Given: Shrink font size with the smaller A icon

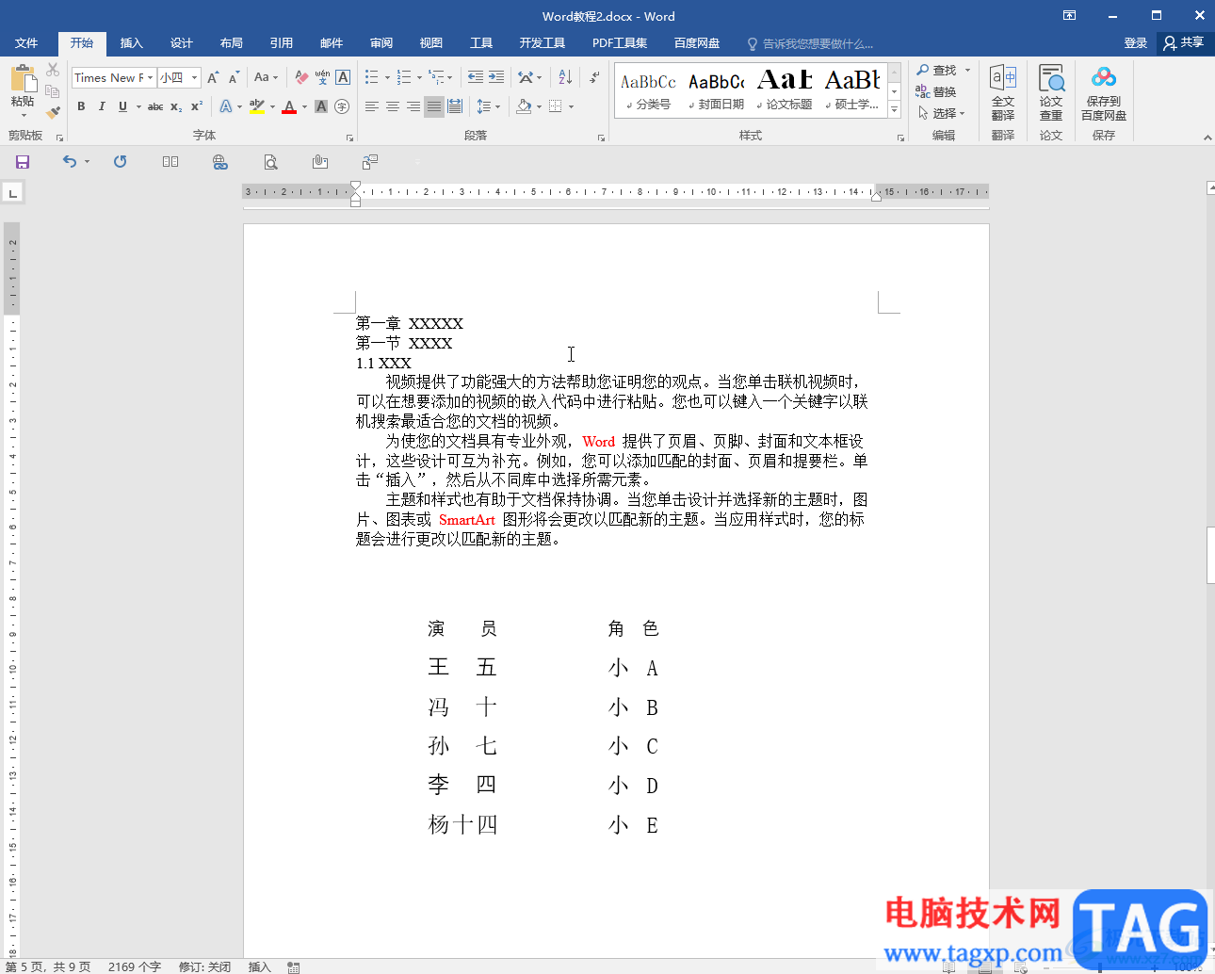Looking at the screenshot, I should [x=234, y=77].
